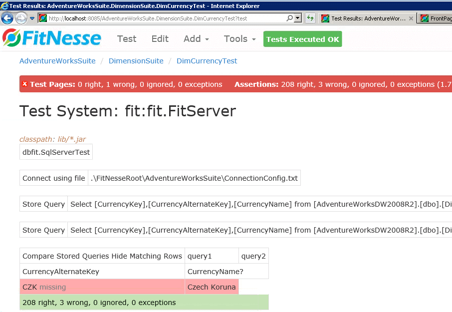The image size is (452, 312).
Task: Click the first Store Query label cell
Action: pyautogui.click(x=43, y=204)
